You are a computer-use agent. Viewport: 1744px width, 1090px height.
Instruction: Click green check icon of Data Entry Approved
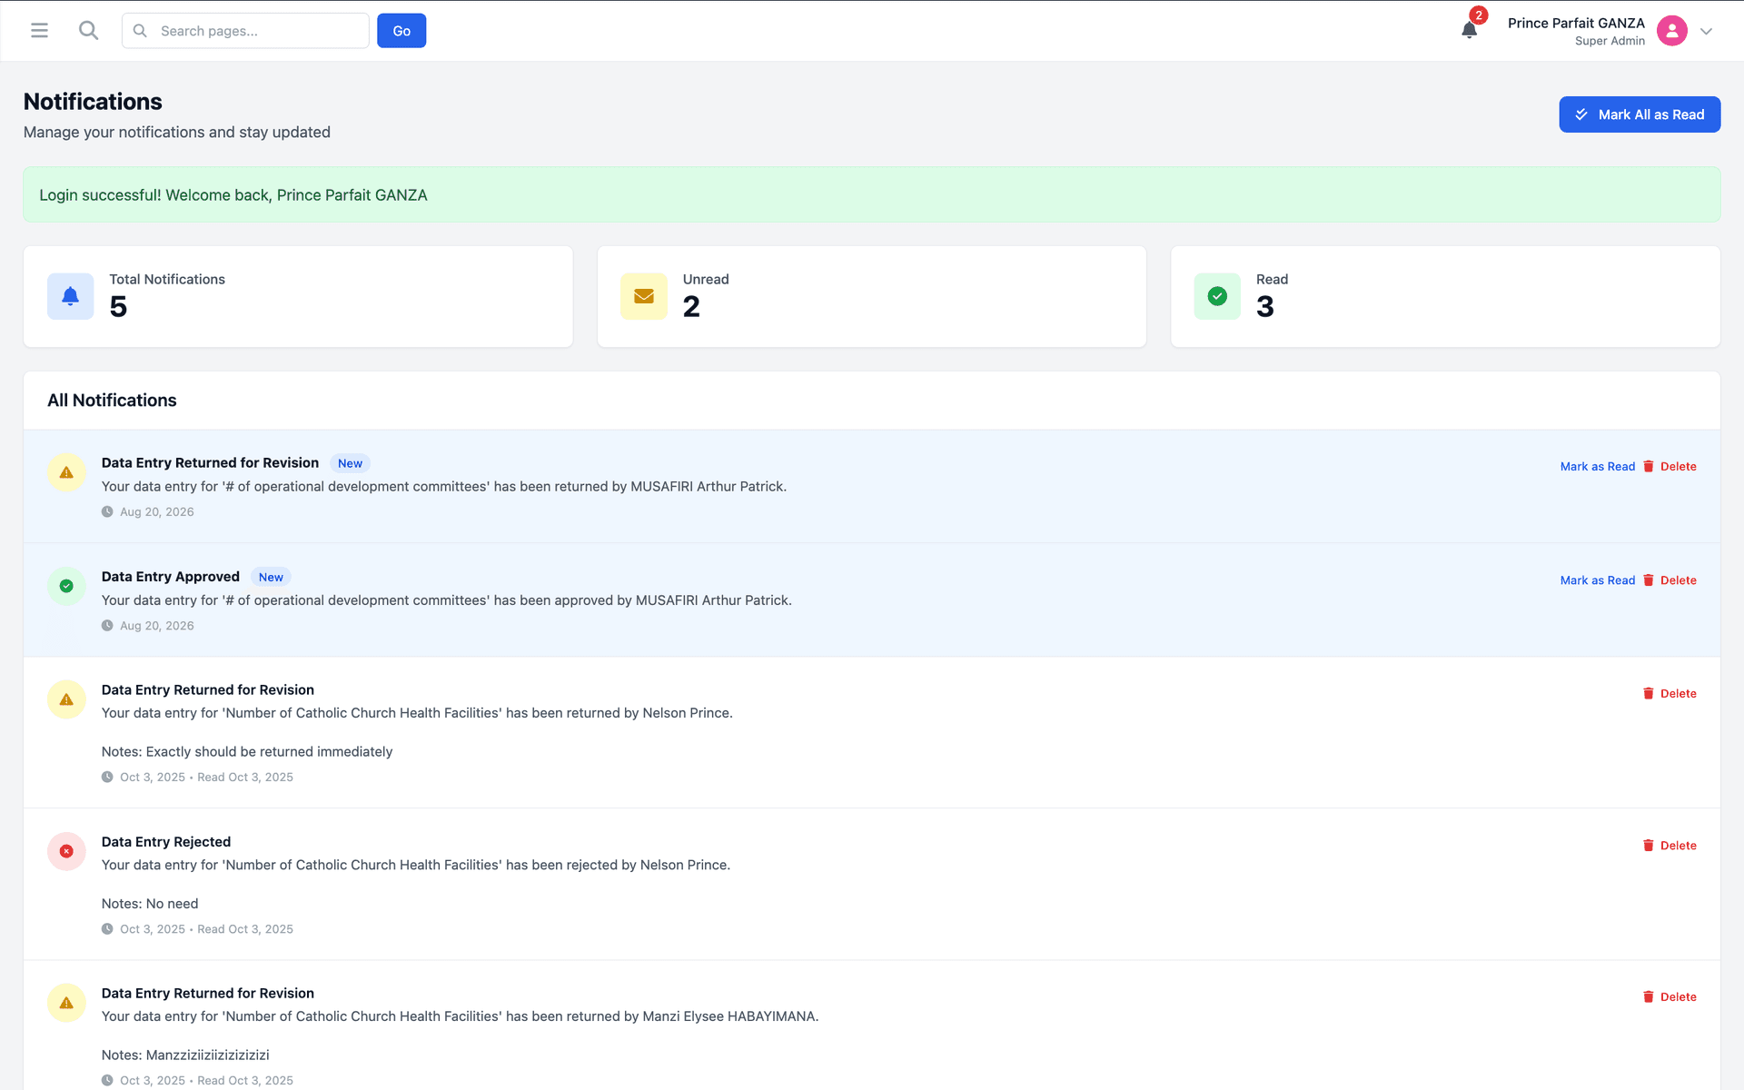point(66,586)
